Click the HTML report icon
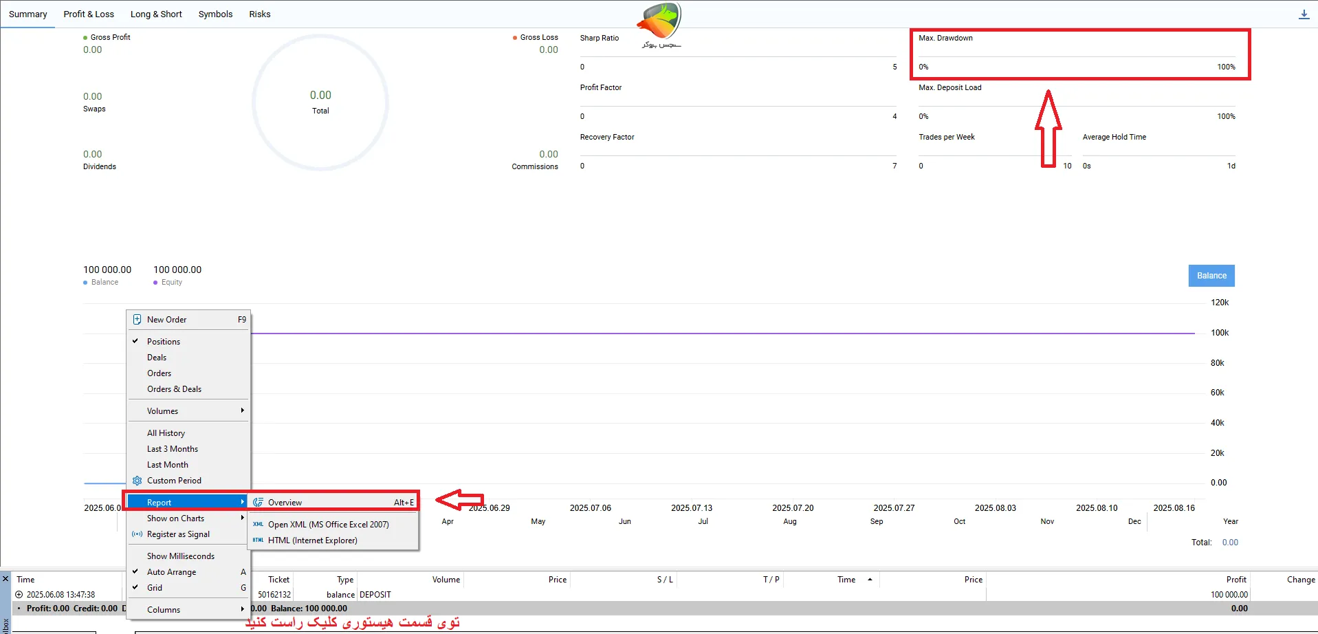Viewport: 1318px width, 634px height. click(258, 540)
